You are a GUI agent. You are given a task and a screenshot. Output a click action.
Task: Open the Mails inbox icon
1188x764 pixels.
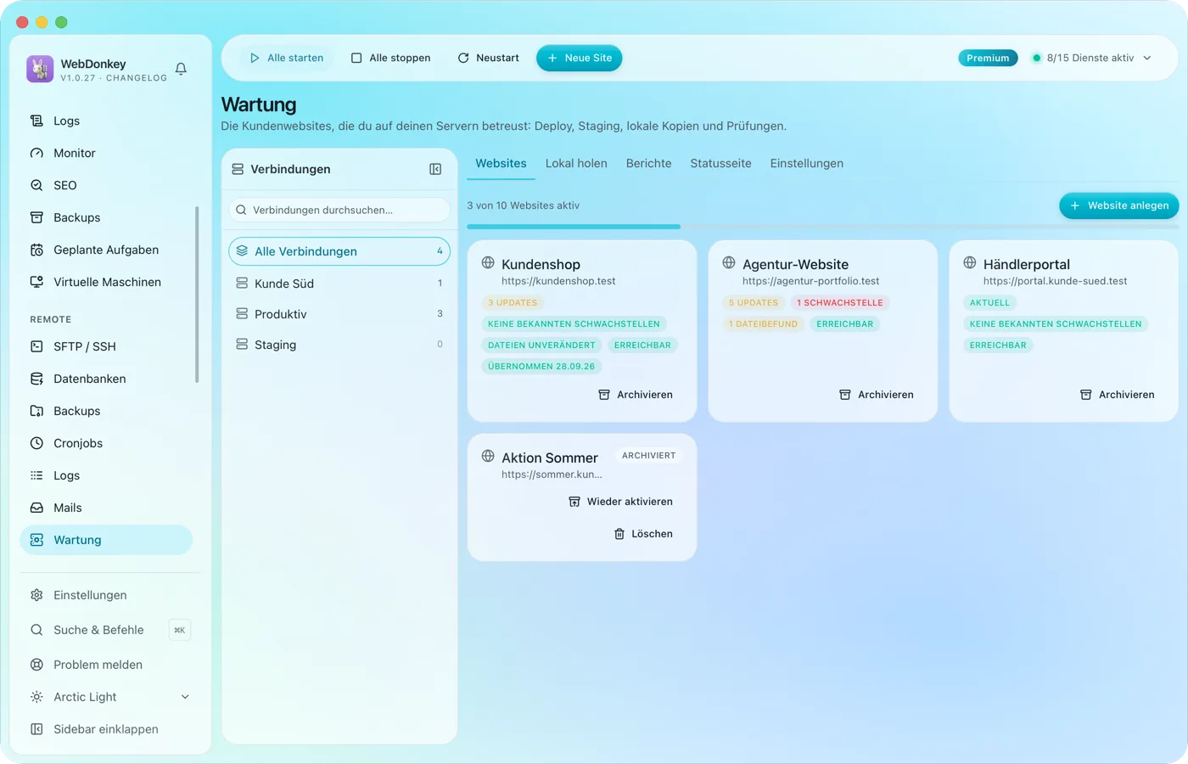[x=36, y=508]
